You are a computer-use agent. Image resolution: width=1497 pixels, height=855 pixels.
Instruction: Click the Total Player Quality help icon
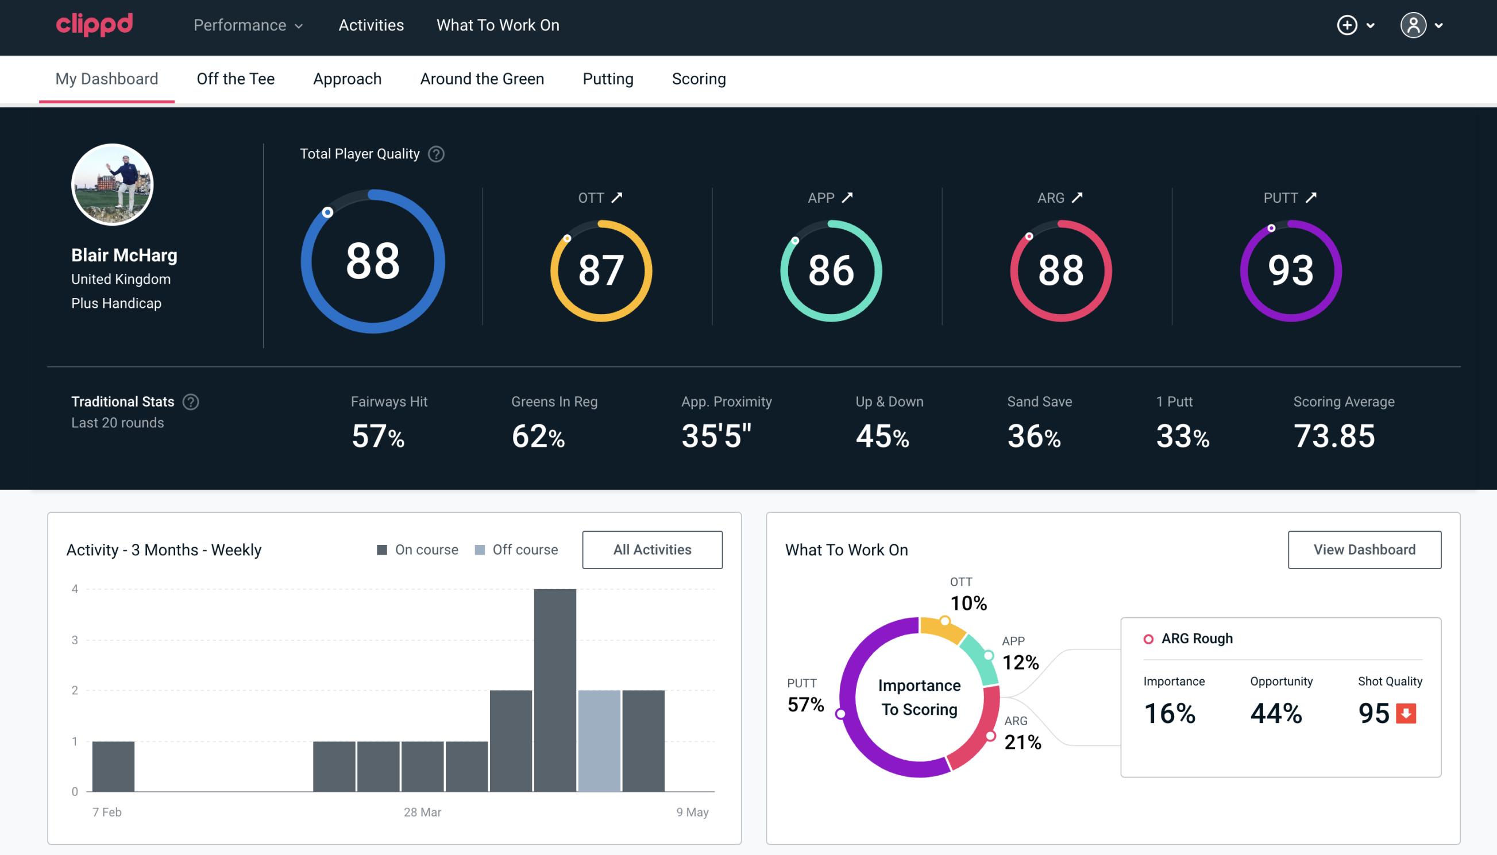tap(435, 153)
